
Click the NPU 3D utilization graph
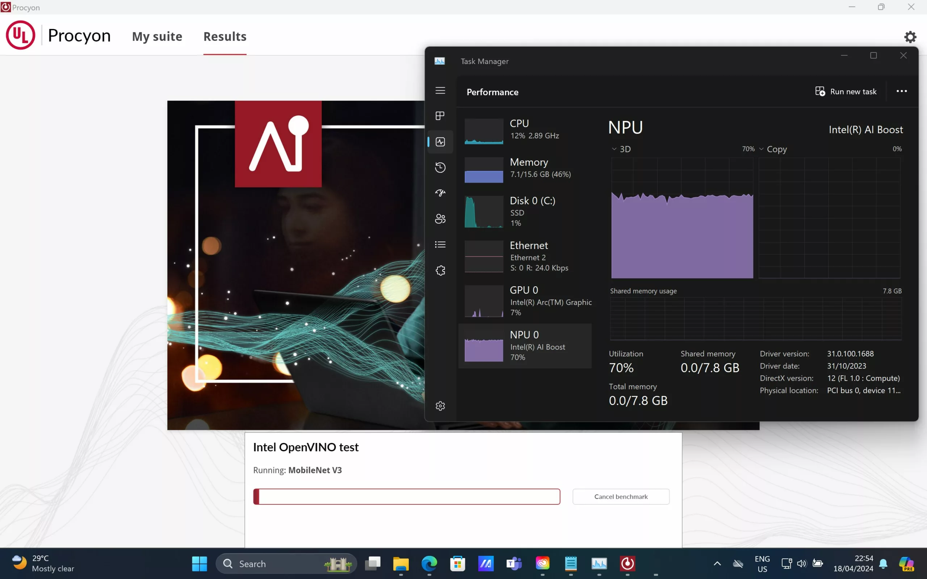(x=682, y=218)
